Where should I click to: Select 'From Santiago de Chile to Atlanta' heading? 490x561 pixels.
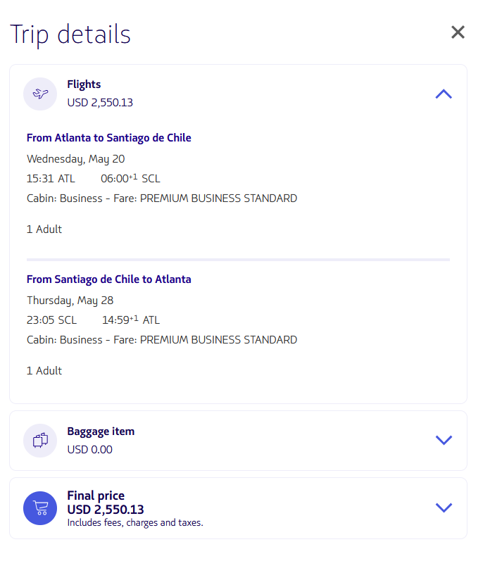[x=109, y=279]
